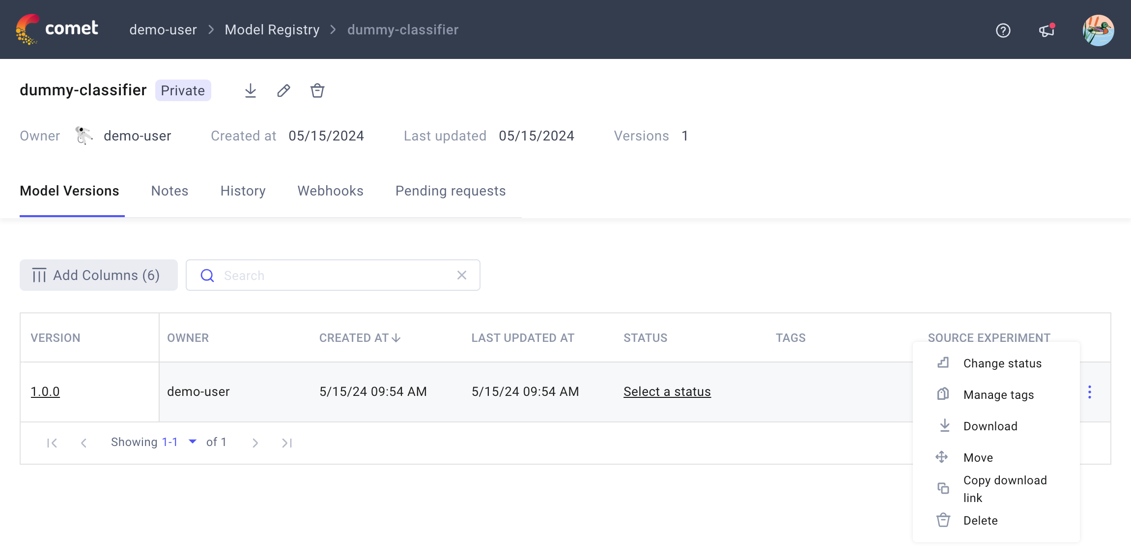Viewport: 1131px width, 558px height.
Task: Open the edit (pencil) icon for dummy-classifier
Action: pos(283,90)
